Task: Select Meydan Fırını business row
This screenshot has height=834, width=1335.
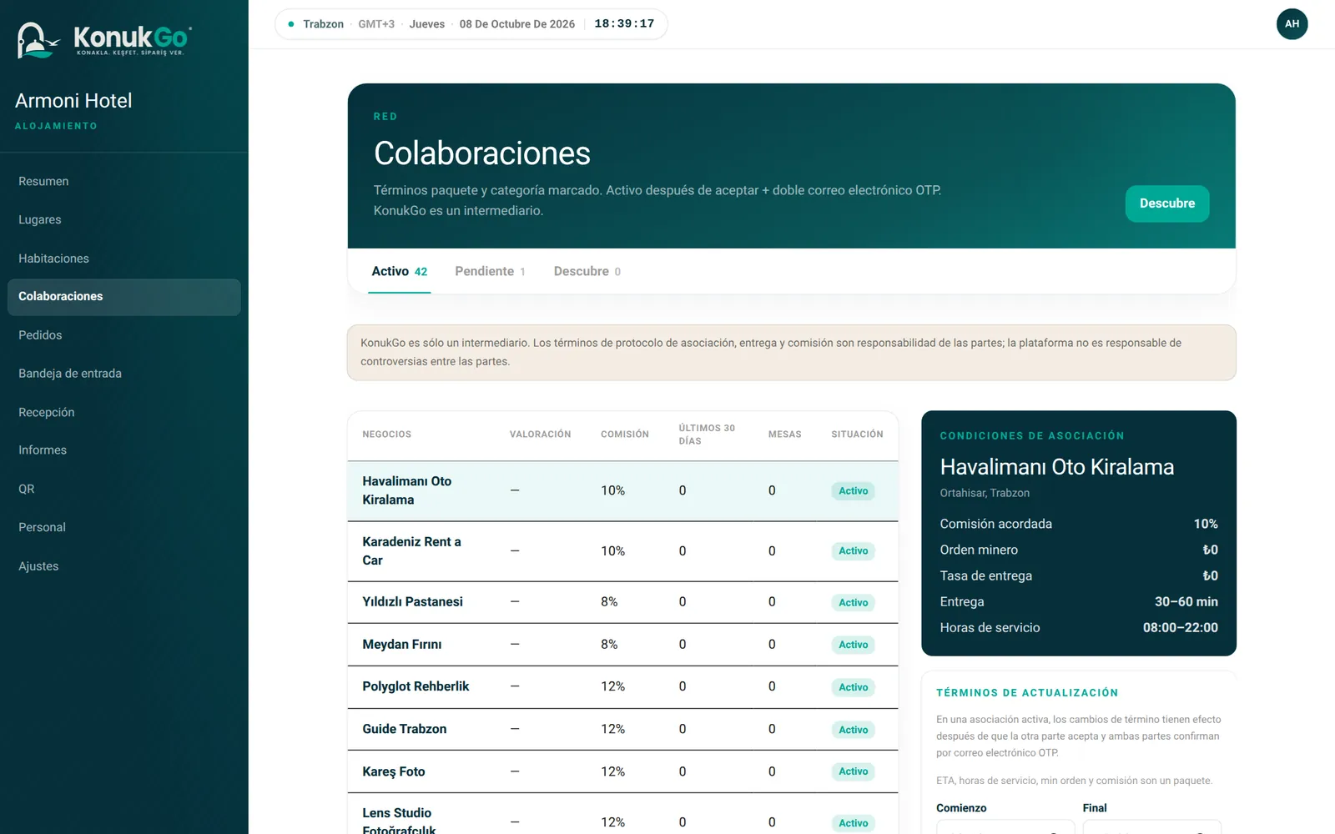Action: 622,644
